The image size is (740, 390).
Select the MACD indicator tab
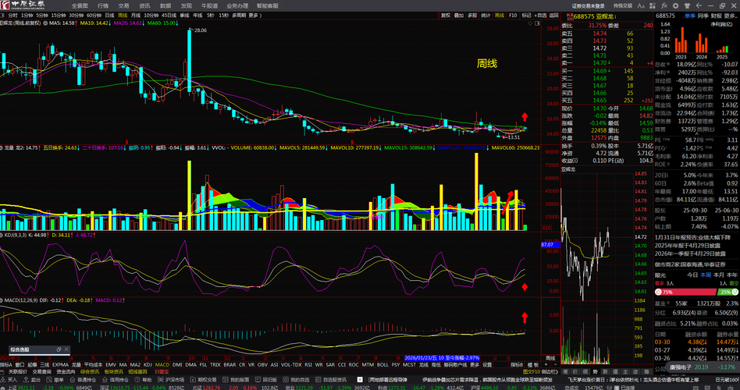[162, 364]
